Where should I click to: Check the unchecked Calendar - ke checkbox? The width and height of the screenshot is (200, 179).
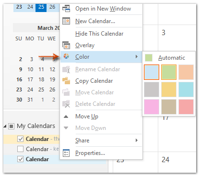[x=20, y=149]
